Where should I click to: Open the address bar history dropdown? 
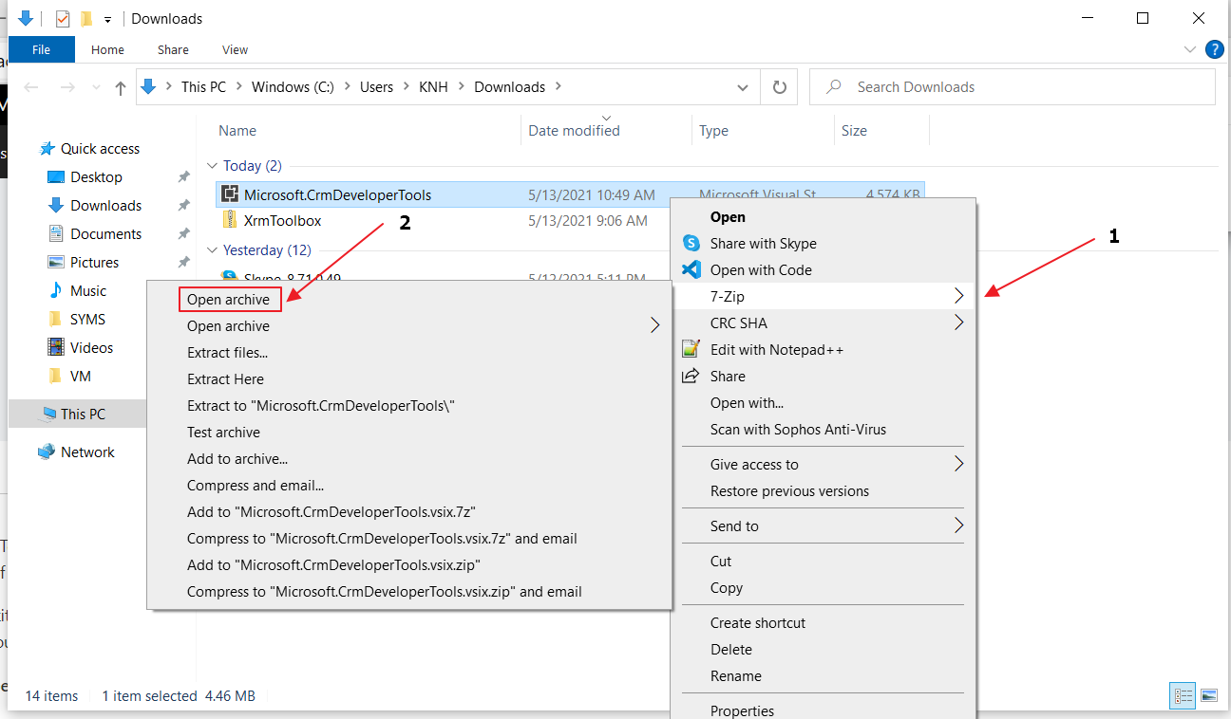coord(743,87)
